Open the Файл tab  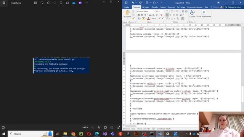pyautogui.click(x=127, y=7)
